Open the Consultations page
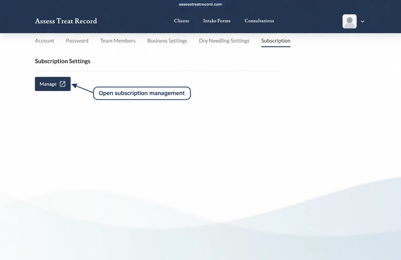Viewport: 401px width, 260px height. [259, 21]
